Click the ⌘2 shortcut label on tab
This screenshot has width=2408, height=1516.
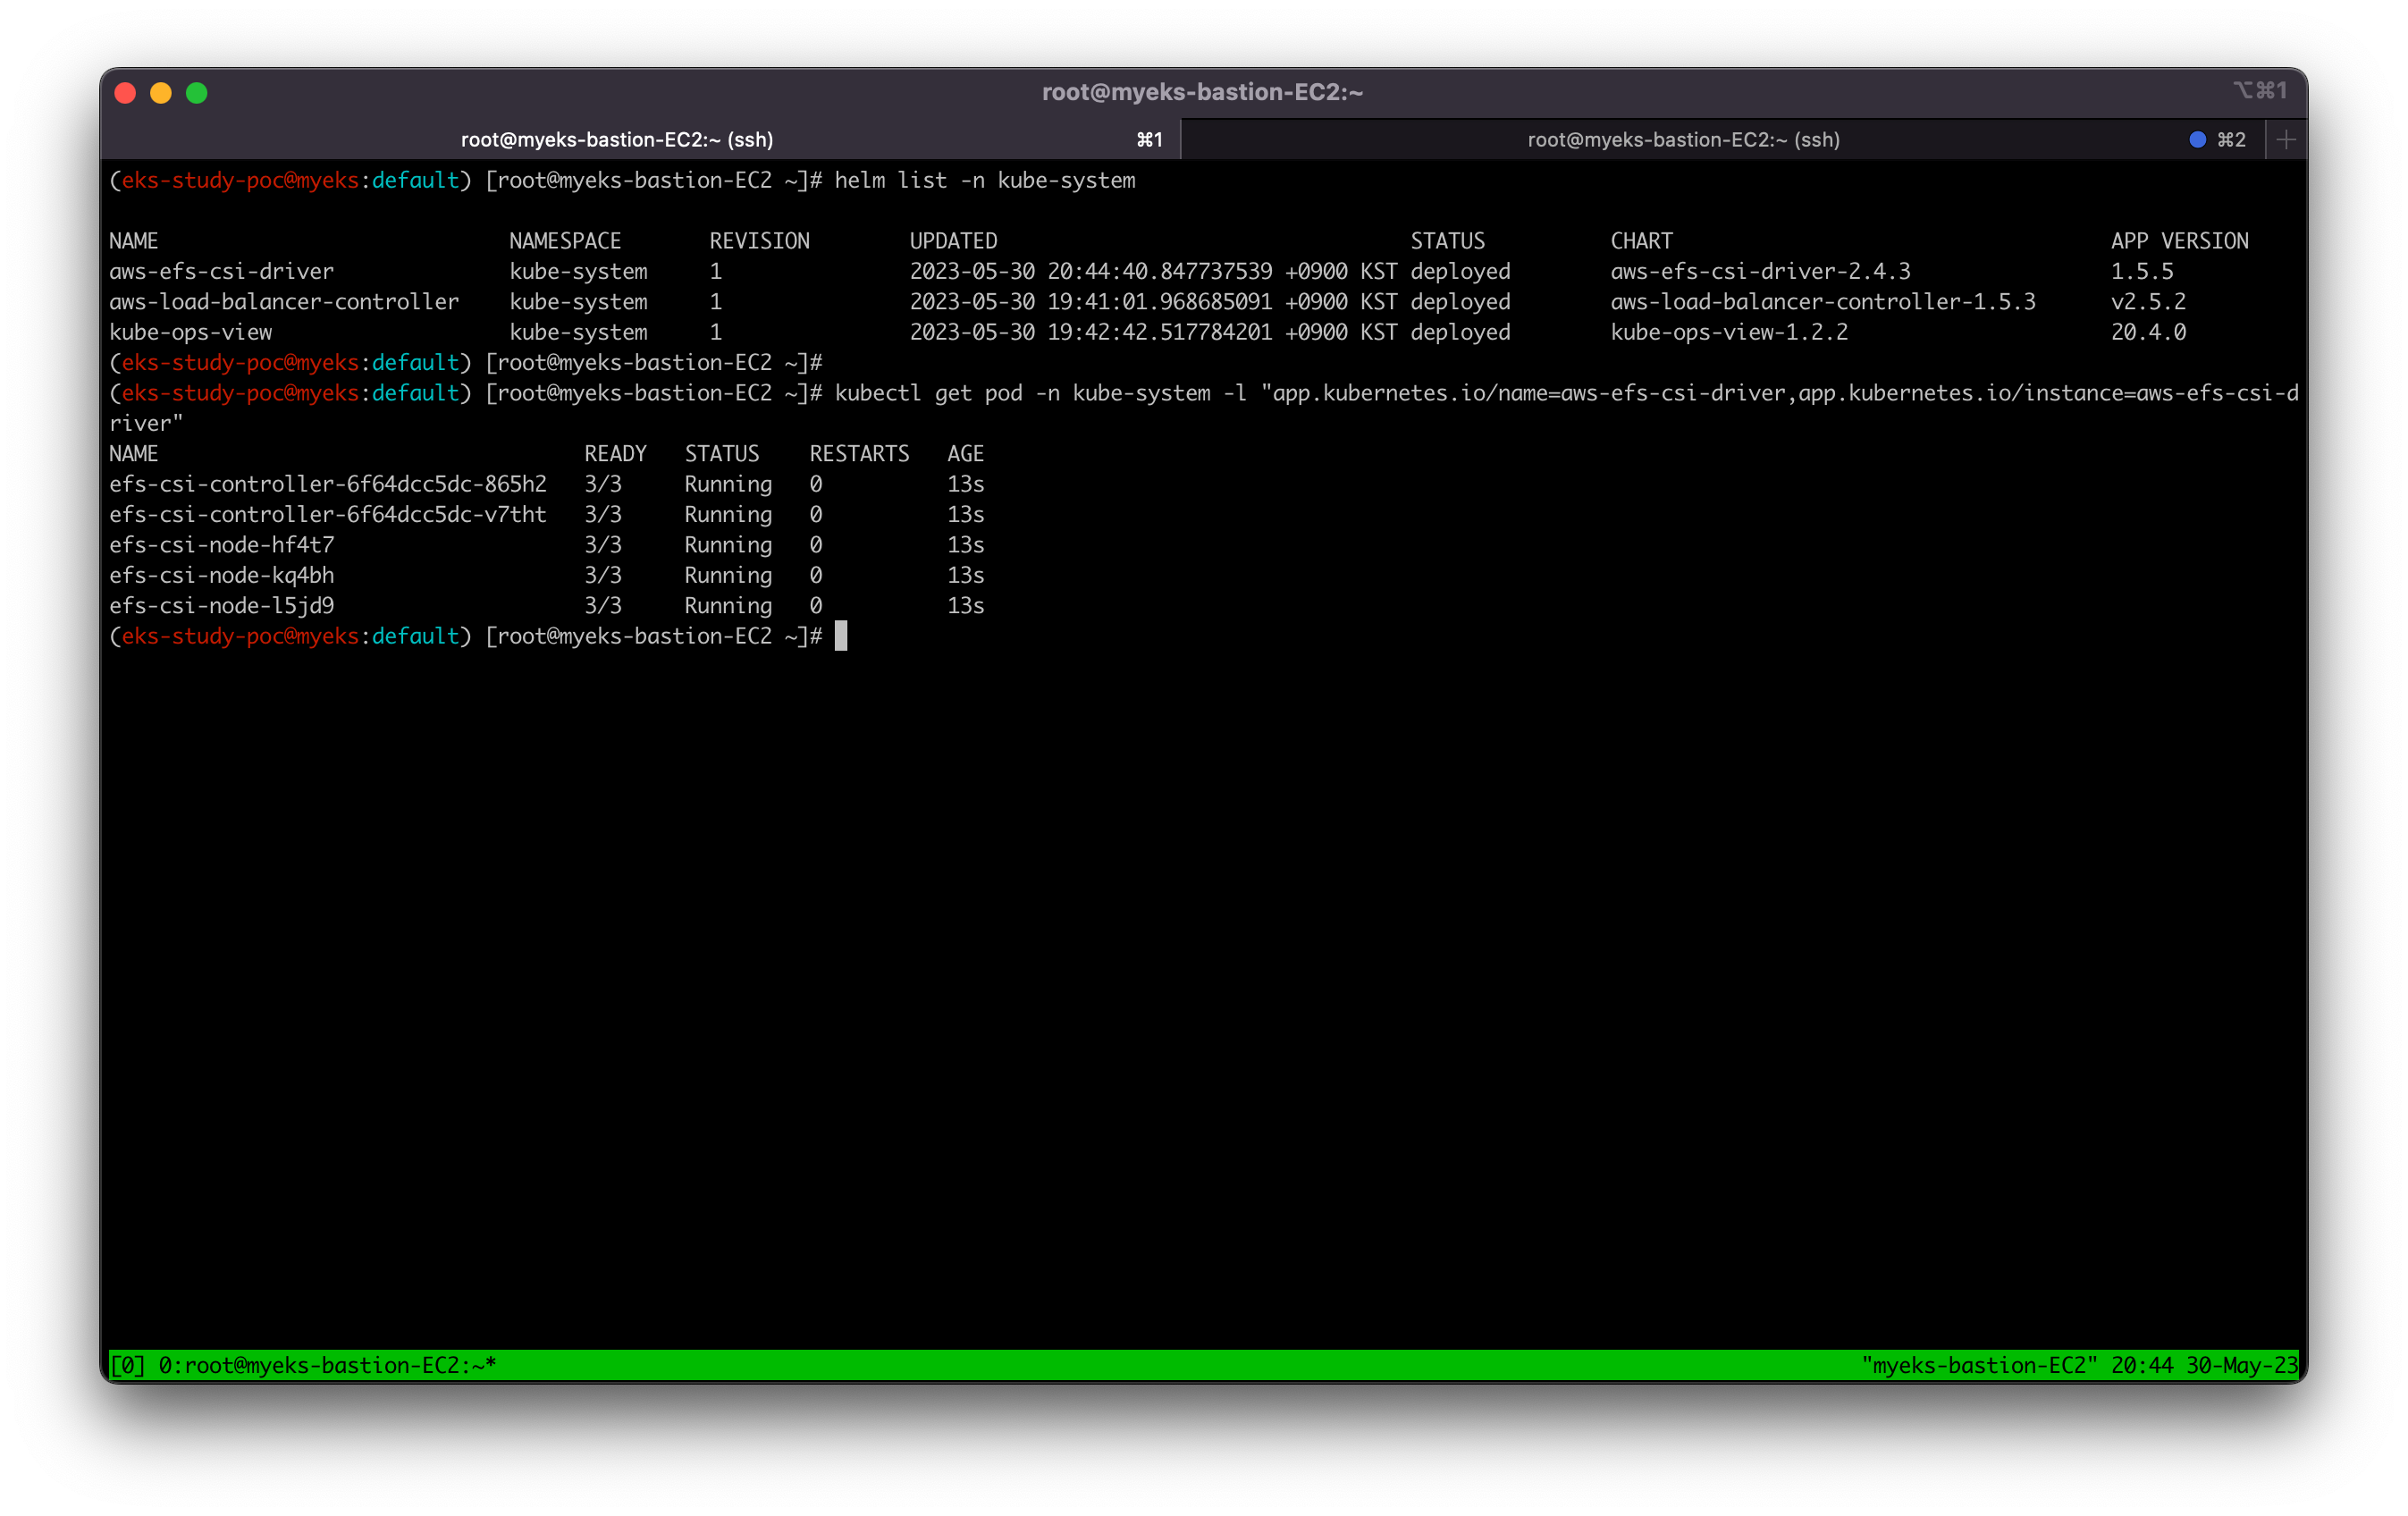click(x=2231, y=140)
